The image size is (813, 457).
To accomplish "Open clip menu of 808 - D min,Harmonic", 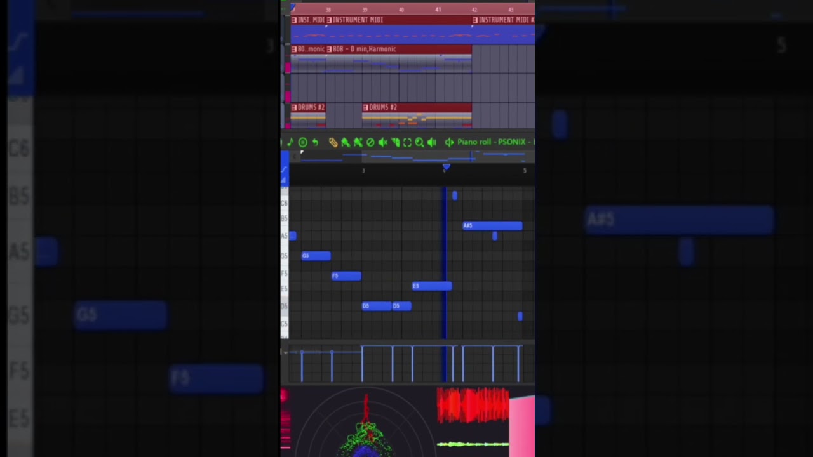I will [330, 49].
